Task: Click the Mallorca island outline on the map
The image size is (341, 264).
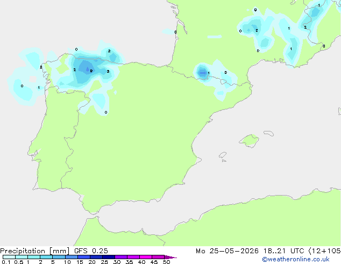Action: tap(249, 141)
